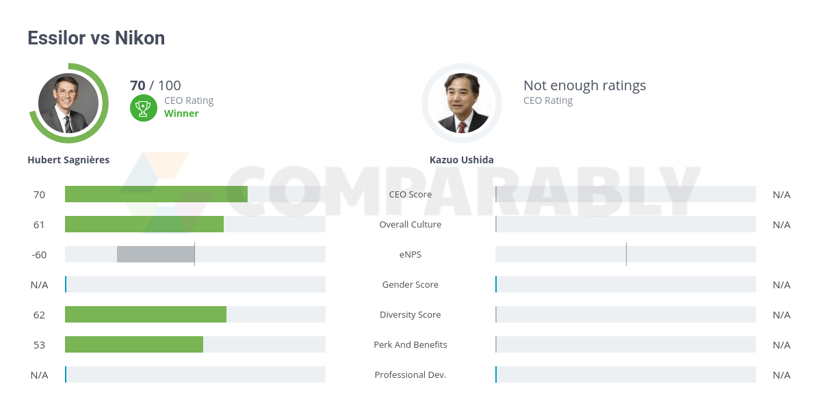Click the green Essilor Diversity Score bar
The width and height of the screenshot is (821, 410).
pos(145,314)
